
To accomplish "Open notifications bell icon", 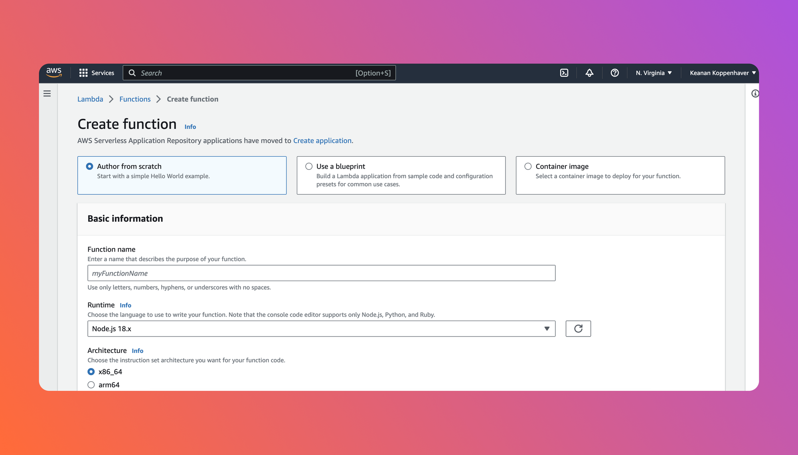I will click(589, 73).
